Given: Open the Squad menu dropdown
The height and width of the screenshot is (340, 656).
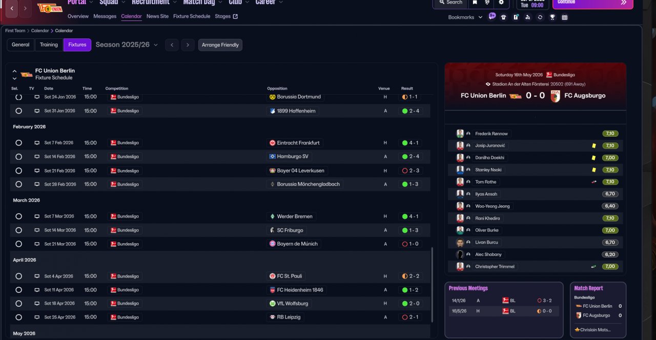Looking at the screenshot, I should (112, 3).
